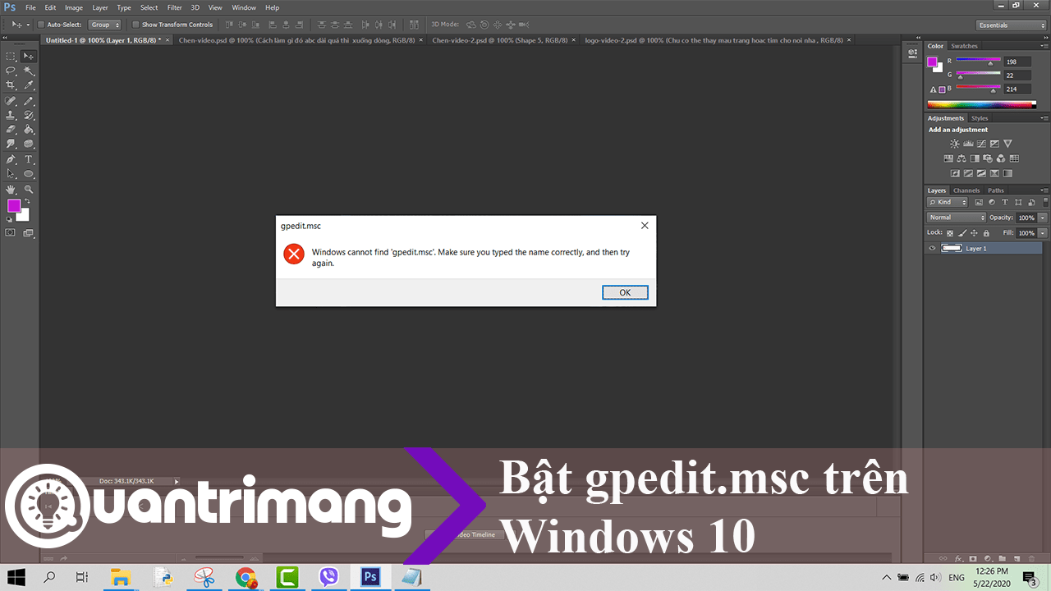Viewport: 1051px width, 591px height.
Task: Open the Fill slider dropdown arrow
Action: tap(1043, 233)
